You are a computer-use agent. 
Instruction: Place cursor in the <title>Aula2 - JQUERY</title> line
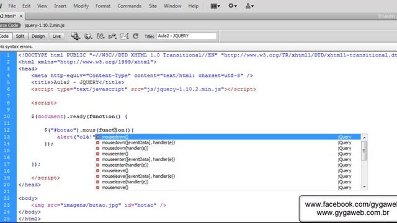pyautogui.click(x=78, y=82)
